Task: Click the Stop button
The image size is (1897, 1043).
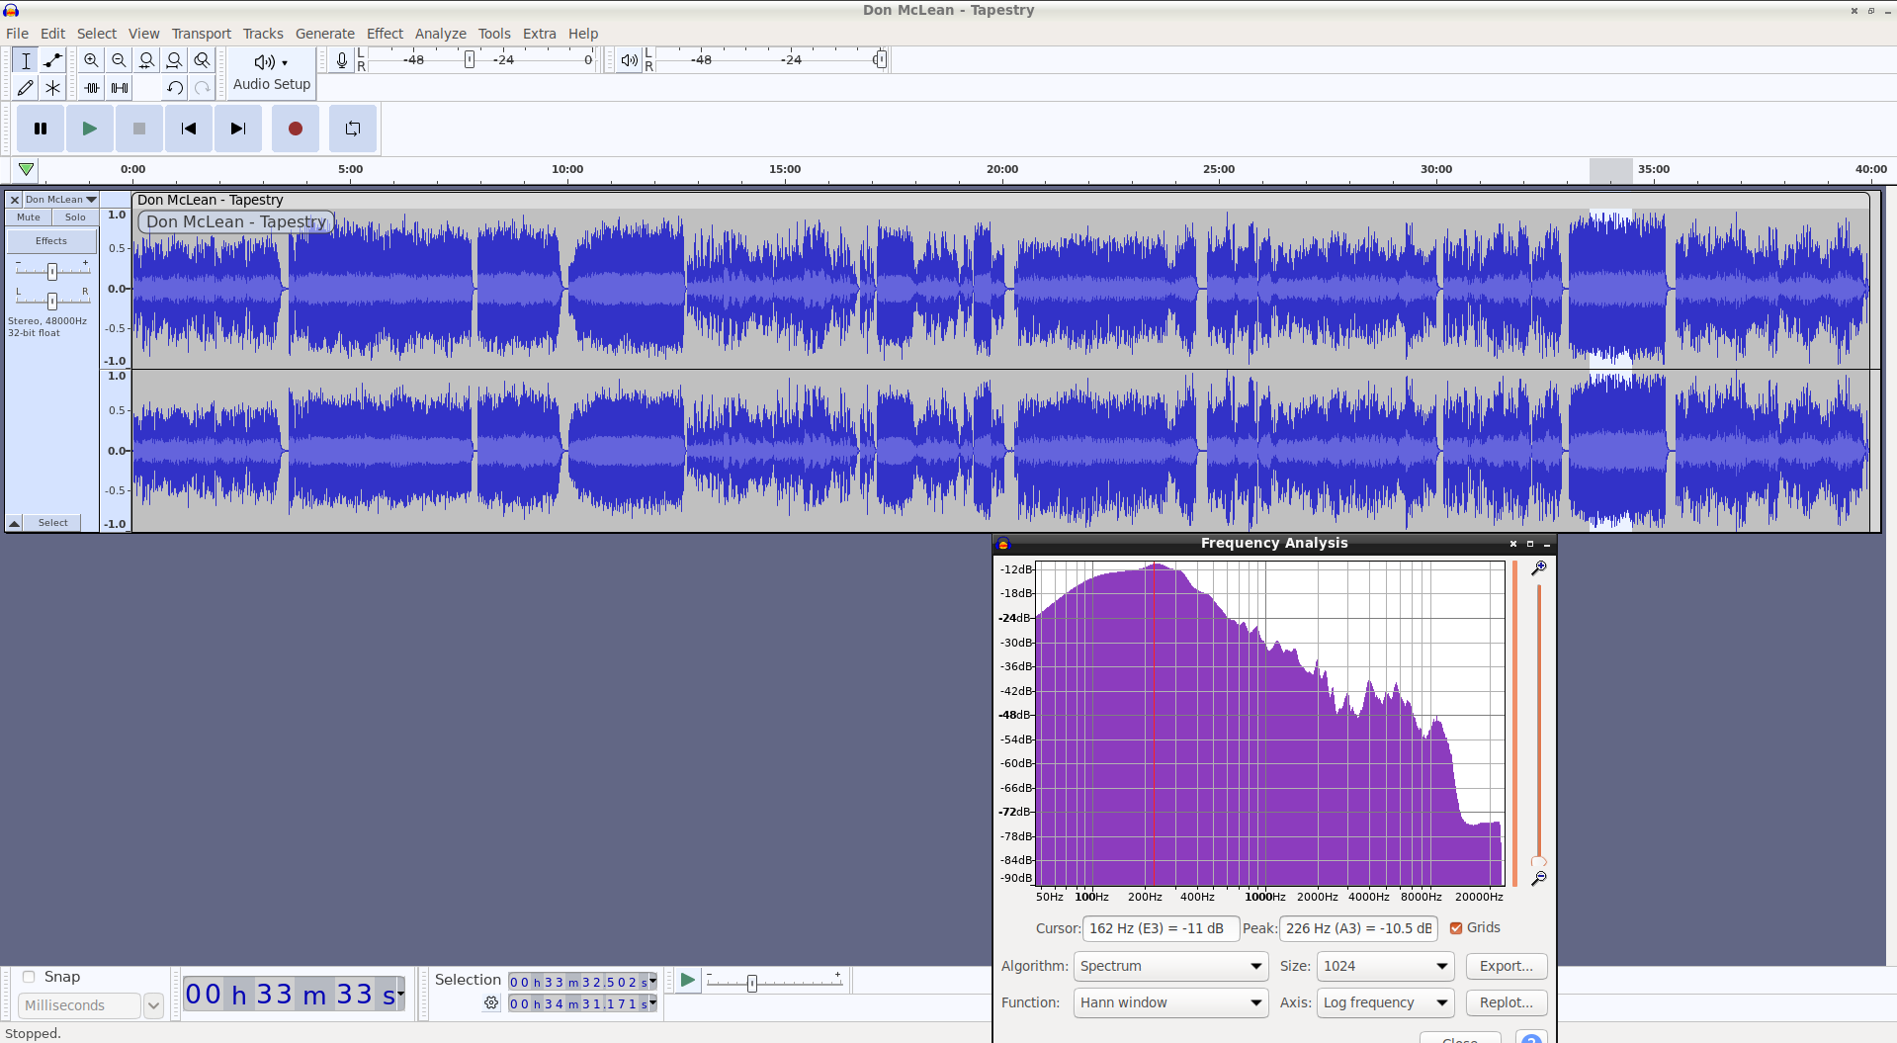Action: (x=139, y=129)
